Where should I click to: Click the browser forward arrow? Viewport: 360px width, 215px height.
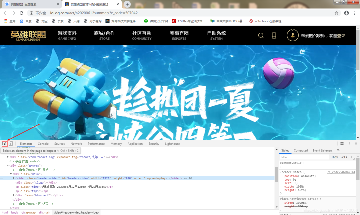pos(13,13)
